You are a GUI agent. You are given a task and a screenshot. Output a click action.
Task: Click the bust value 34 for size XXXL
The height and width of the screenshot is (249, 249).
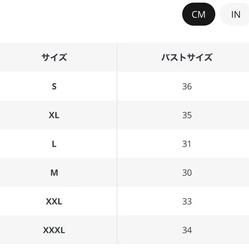(187, 230)
